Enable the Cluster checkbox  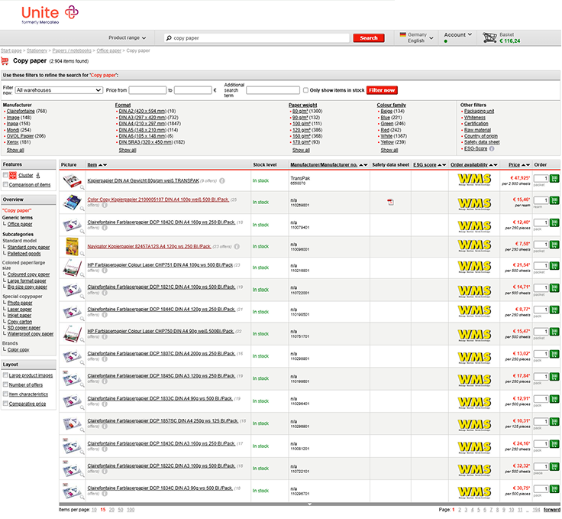click(x=5, y=175)
